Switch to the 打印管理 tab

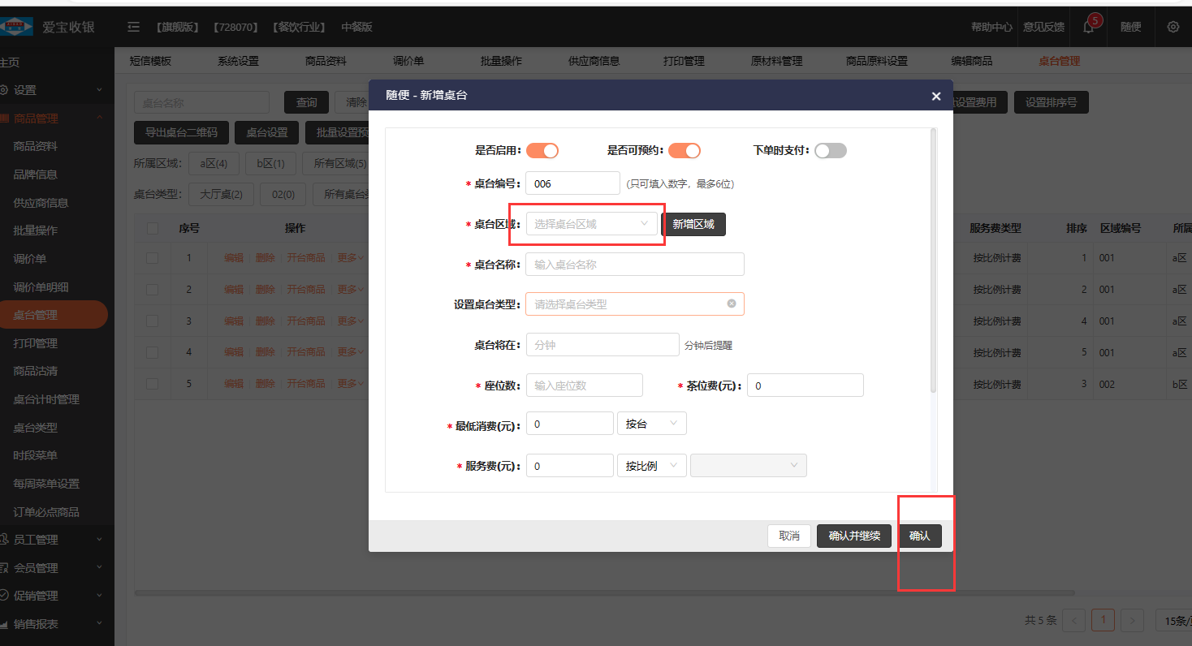tap(684, 61)
